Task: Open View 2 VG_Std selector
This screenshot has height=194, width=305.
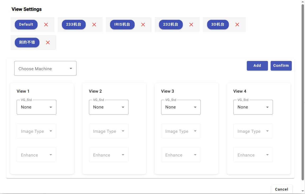Action: pyautogui.click(x=109, y=107)
